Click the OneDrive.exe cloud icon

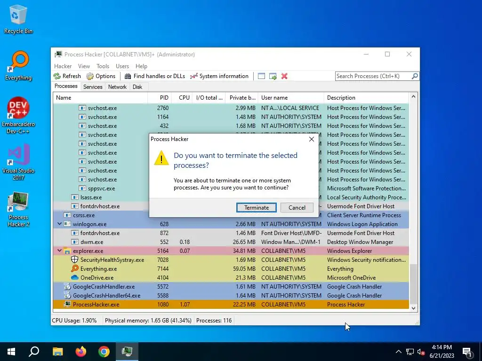(x=75, y=277)
